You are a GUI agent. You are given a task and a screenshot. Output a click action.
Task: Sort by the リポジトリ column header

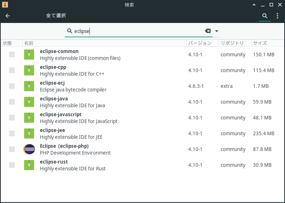tap(235, 43)
